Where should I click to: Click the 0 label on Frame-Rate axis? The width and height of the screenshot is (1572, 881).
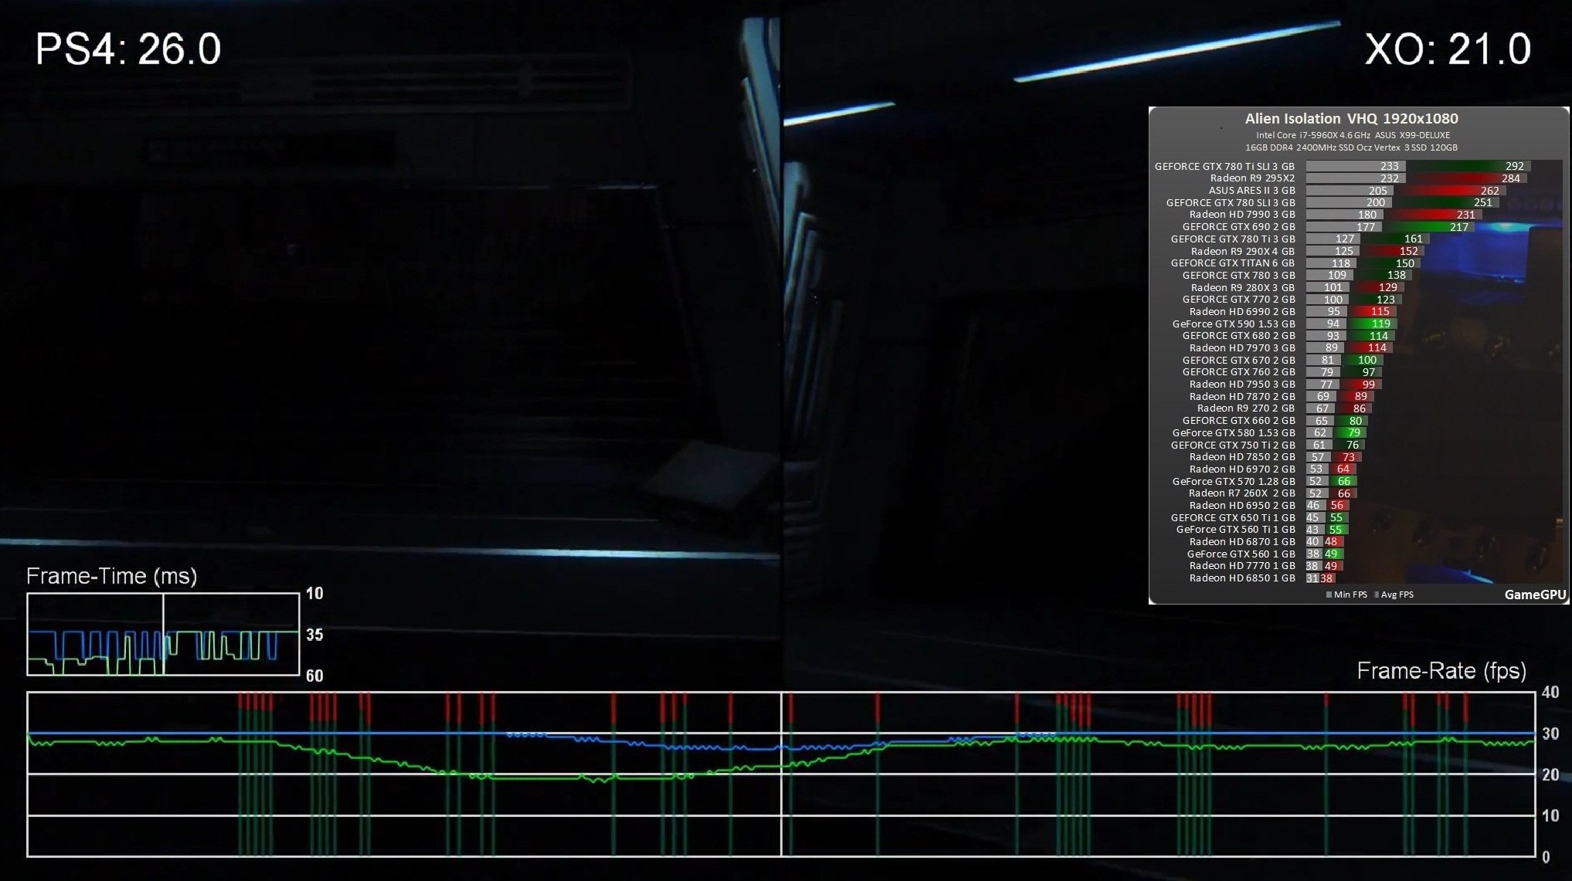[x=1546, y=856]
